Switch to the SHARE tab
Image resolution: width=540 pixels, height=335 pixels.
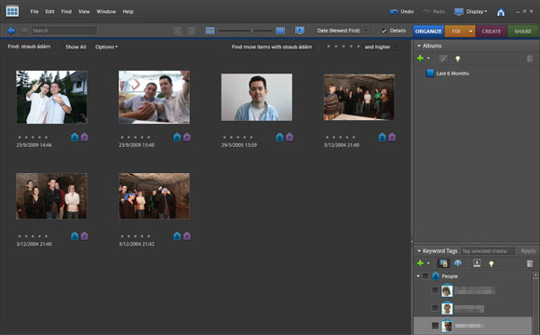pos(523,31)
